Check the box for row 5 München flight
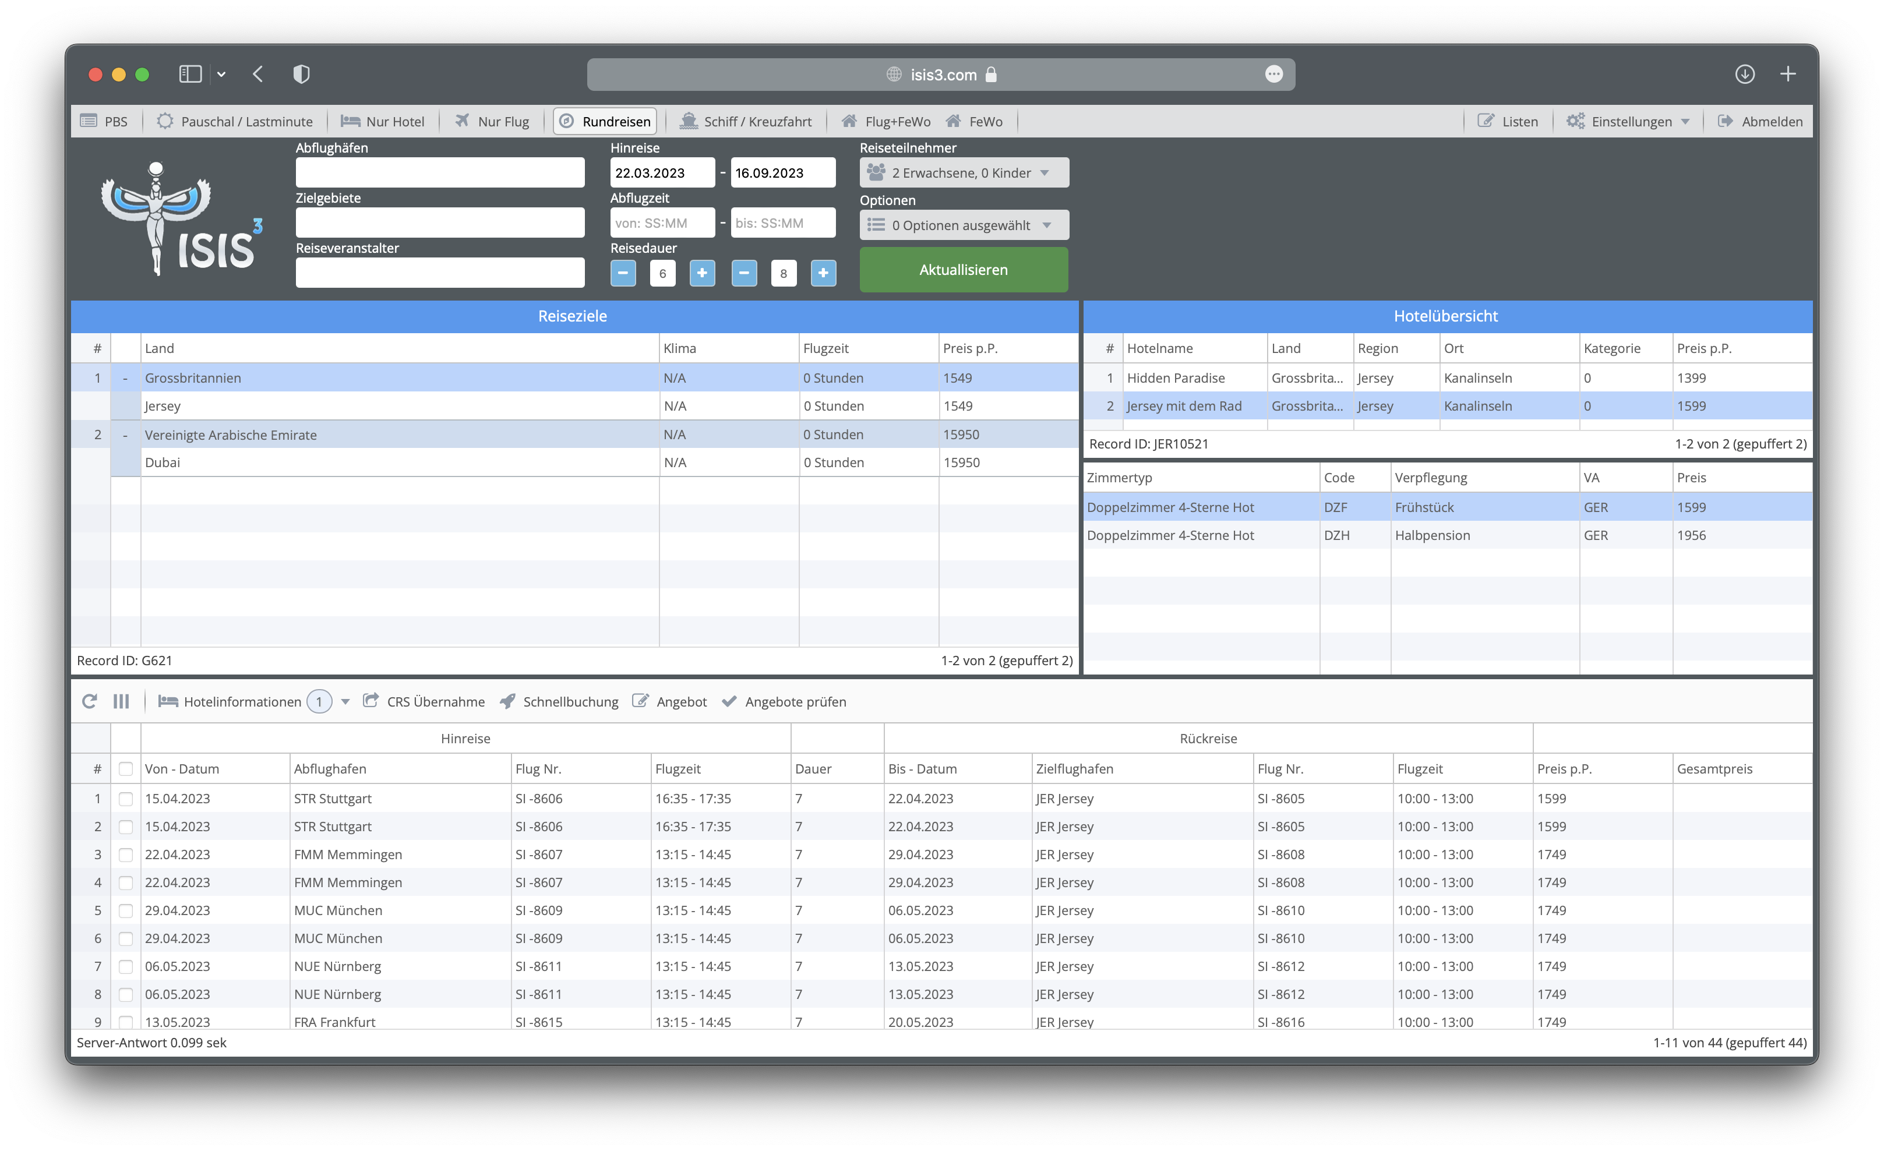The image size is (1884, 1151). [x=126, y=910]
